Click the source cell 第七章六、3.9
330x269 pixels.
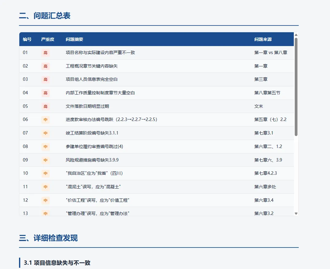point(268,160)
